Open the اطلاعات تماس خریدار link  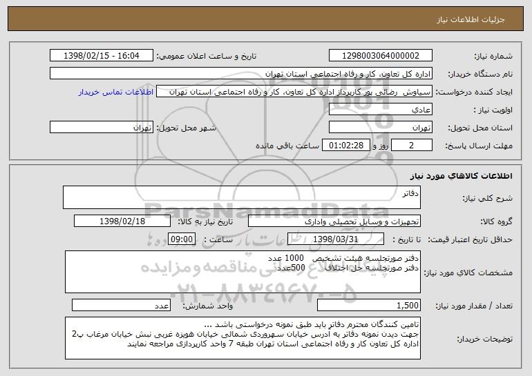[x=116, y=92]
